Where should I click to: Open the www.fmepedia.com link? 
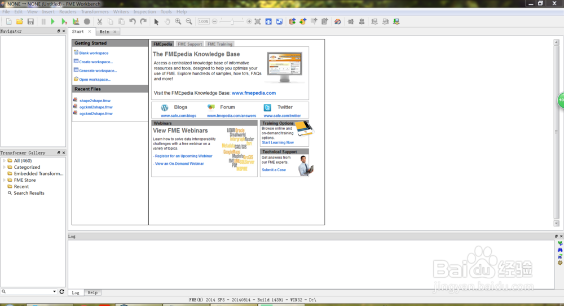click(x=254, y=93)
